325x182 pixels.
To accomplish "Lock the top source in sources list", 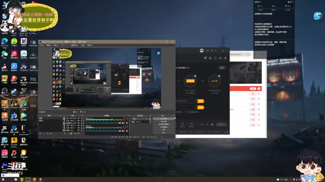I will 82,118.
